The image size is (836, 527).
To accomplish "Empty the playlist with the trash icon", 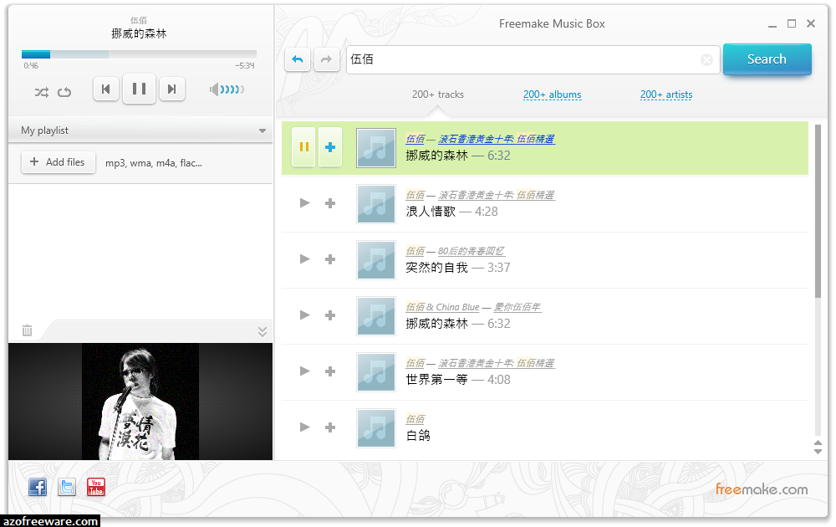I will (27, 330).
